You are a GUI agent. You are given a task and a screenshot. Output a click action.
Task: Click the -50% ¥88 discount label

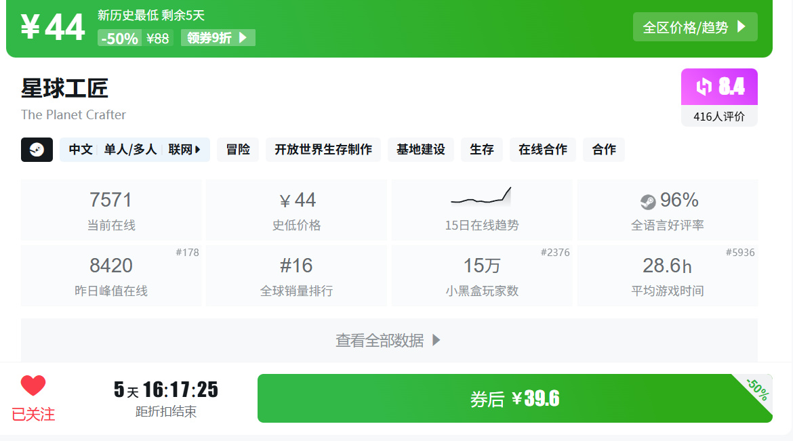(135, 38)
